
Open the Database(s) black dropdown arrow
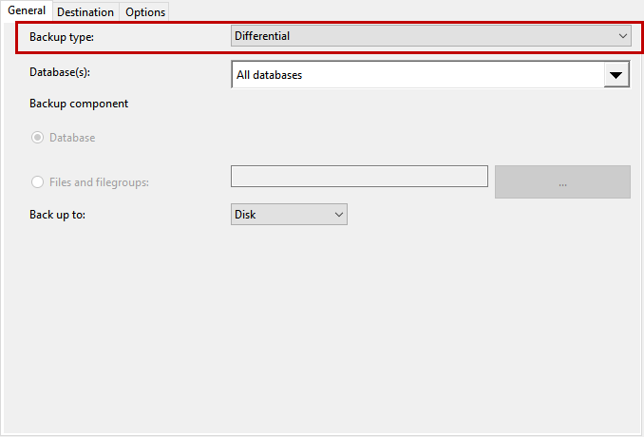tap(616, 75)
